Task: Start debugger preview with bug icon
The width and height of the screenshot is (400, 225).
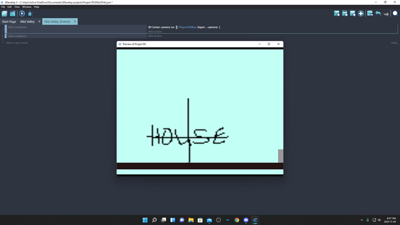Action: (30, 14)
